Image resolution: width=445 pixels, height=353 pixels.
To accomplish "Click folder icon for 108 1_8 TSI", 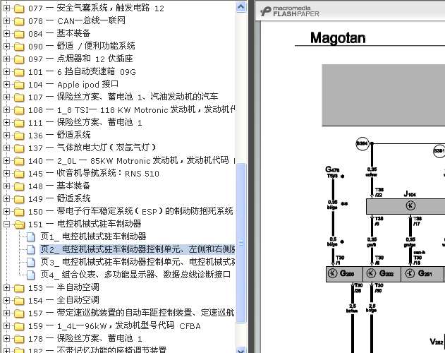I will click(x=19, y=110).
